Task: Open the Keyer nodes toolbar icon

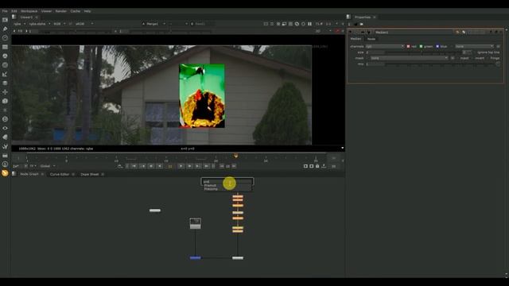Action: point(5,74)
